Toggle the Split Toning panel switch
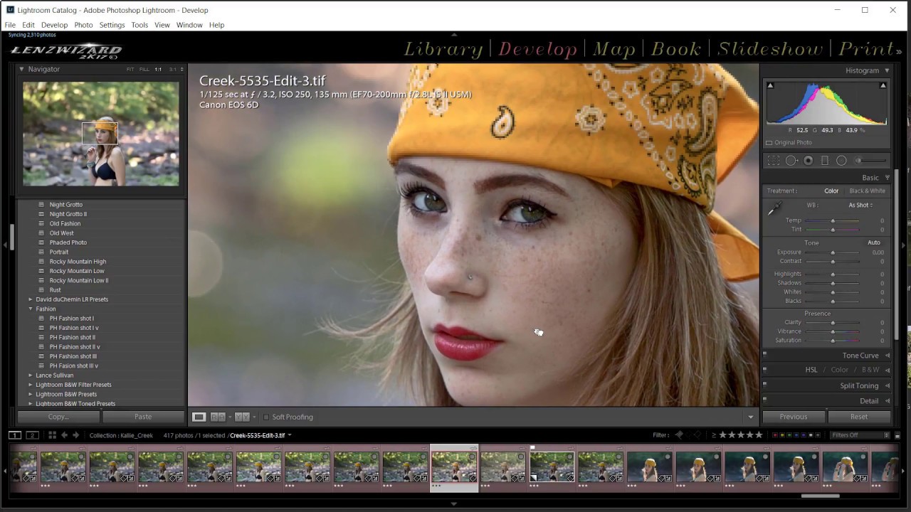Image resolution: width=911 pixels, height=512 pixels. click(x=765, y=384)
